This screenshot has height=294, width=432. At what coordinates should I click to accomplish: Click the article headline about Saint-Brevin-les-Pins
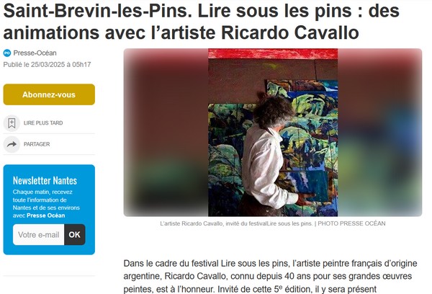(x=202, y=22)
